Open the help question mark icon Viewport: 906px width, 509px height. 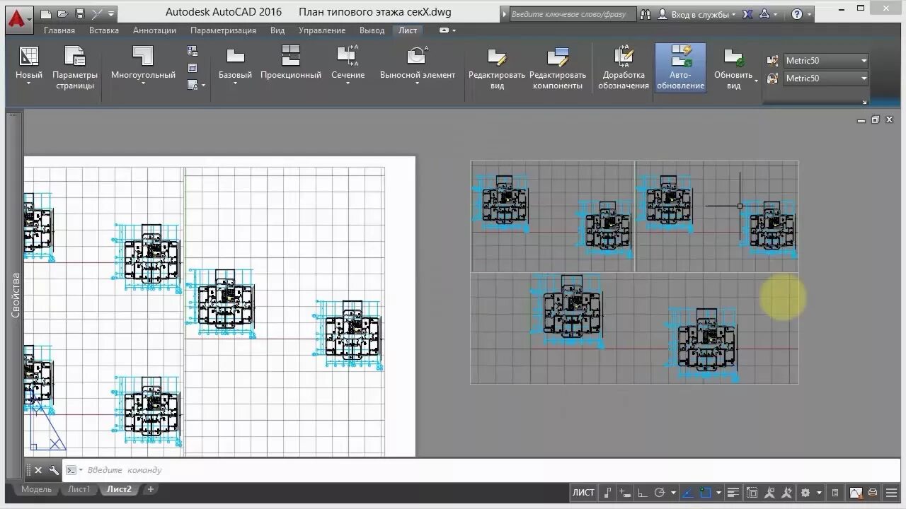tap(797, 14)
